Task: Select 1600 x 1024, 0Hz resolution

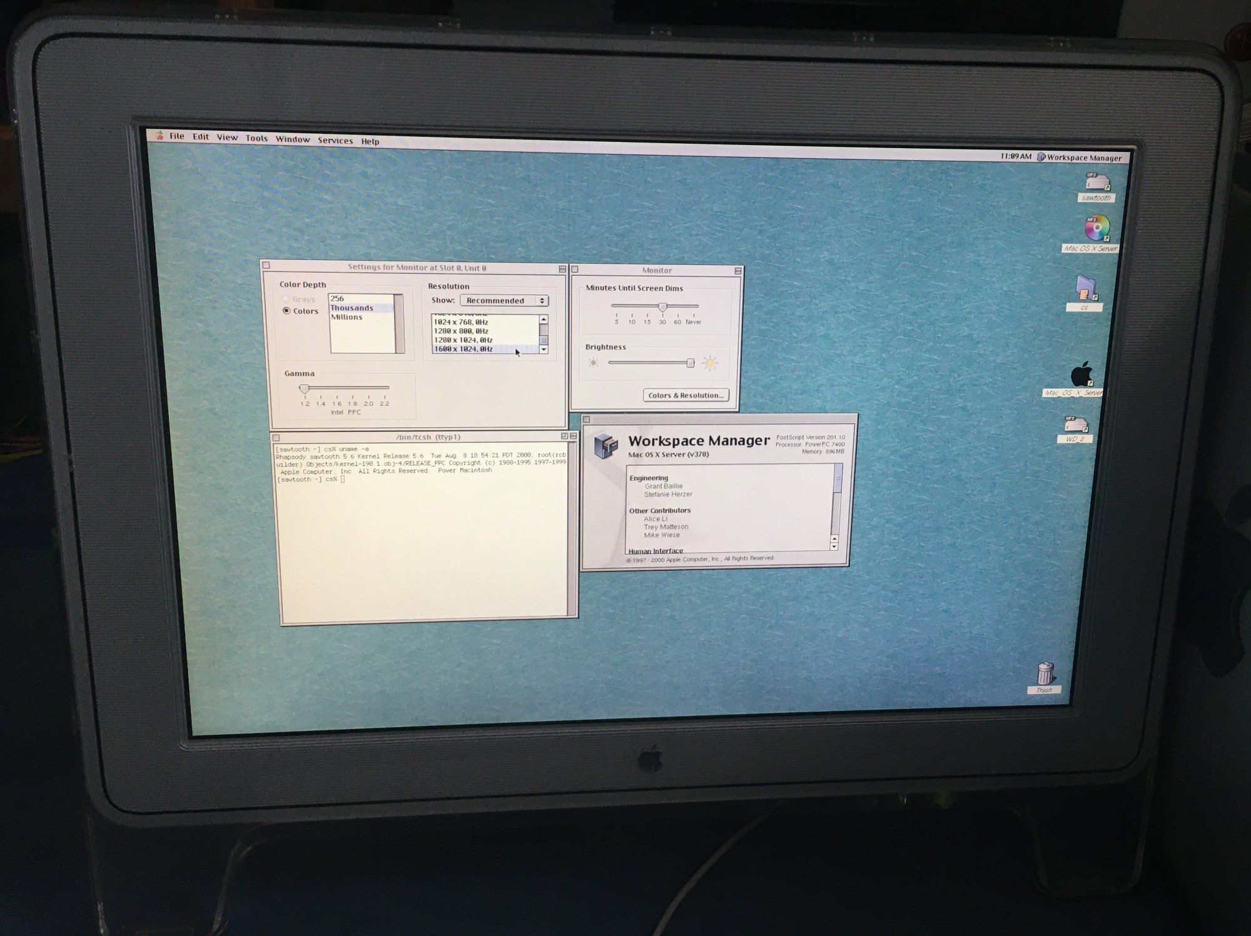Action: point(485,349)
